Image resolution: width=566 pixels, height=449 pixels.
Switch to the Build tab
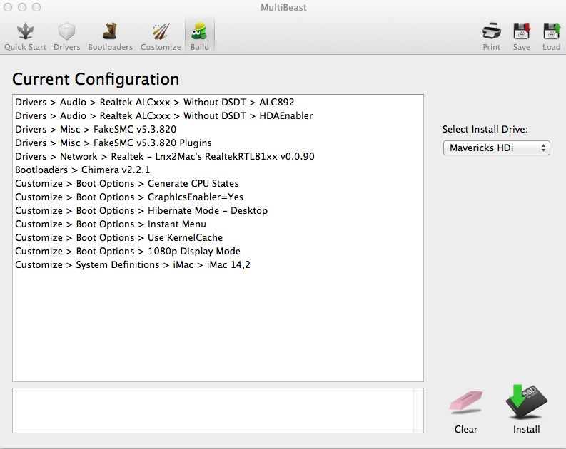click(x=200, y=36)
